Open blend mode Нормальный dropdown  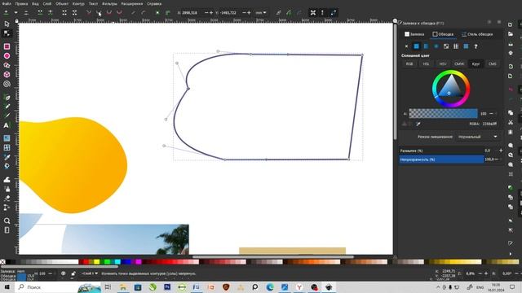point(477,137)
